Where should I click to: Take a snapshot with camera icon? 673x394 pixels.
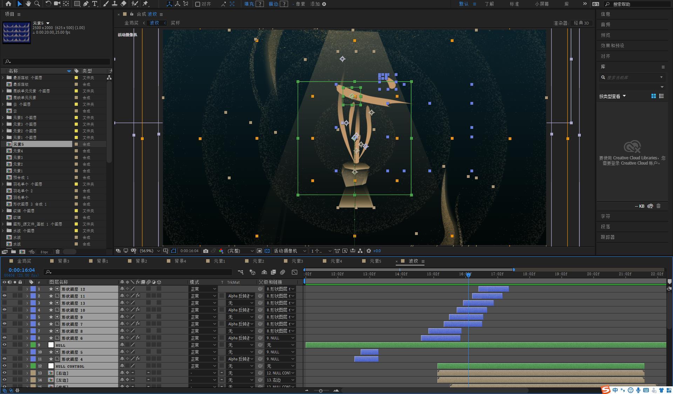[x=206, y=251]
